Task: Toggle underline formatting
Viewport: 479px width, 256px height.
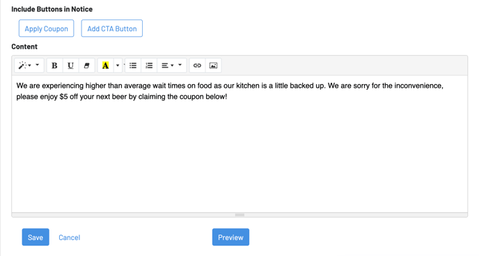Action: (x=70, y=65)
